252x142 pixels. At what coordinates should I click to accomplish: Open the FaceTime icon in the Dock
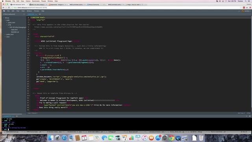[111, 138]
